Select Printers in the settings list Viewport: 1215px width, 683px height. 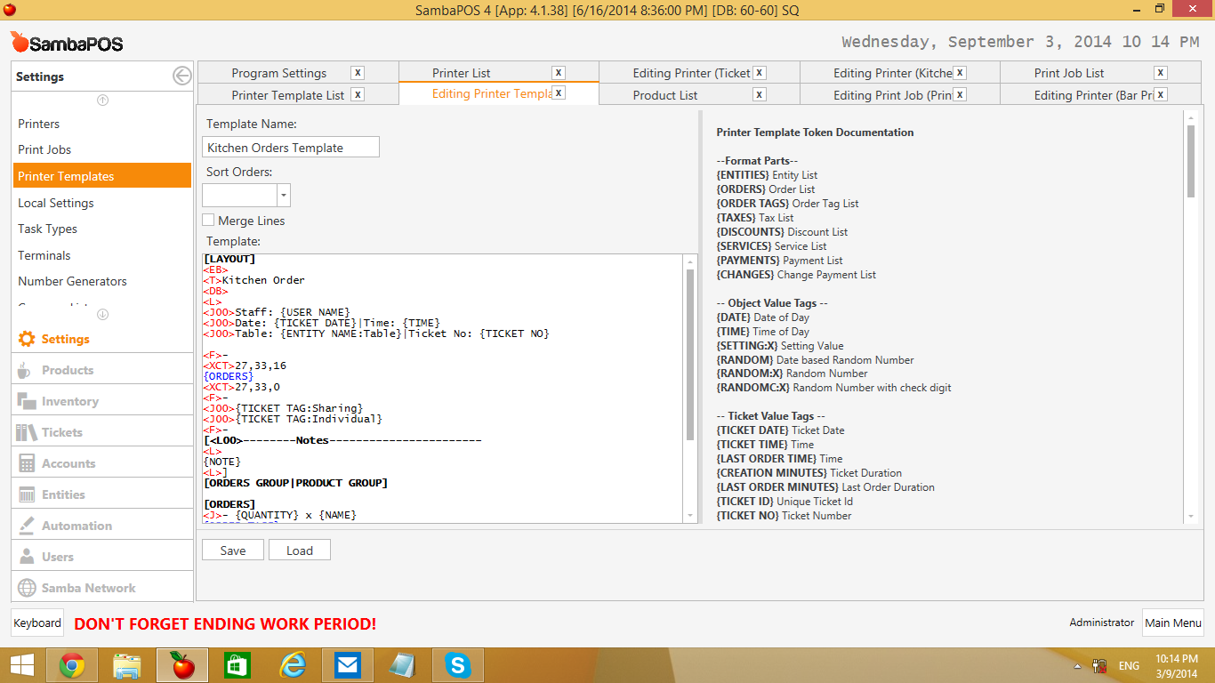(x=101, y=124)
